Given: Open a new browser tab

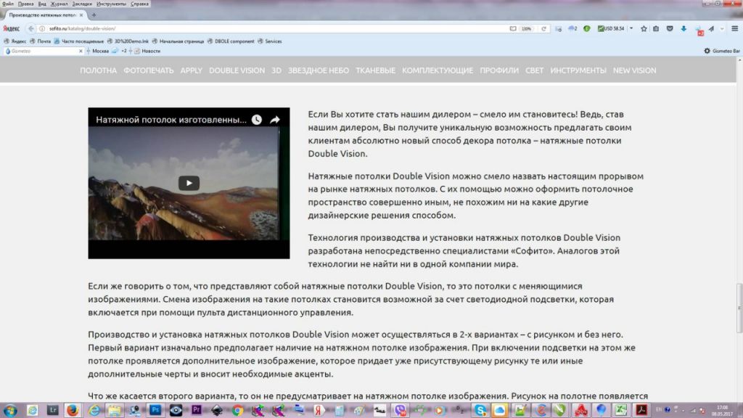Looking at the screenshot, I should pos(94,15).
